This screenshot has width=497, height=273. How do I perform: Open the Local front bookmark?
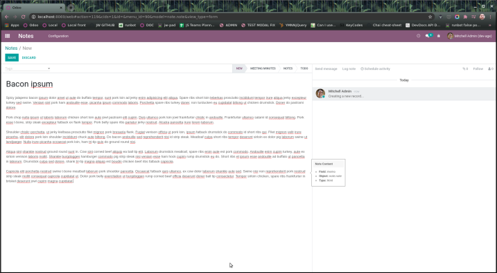73,26
